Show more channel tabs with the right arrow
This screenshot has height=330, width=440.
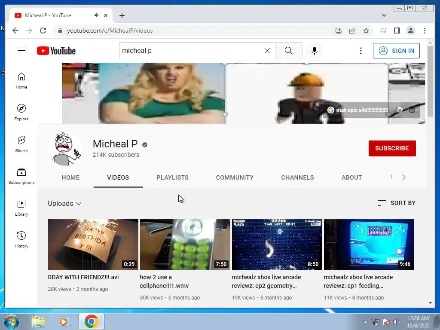404,177
